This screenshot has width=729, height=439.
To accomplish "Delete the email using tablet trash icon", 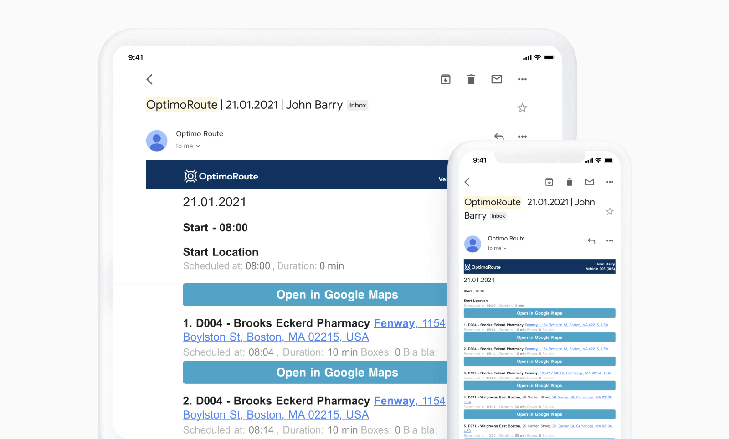I will 471,79.
